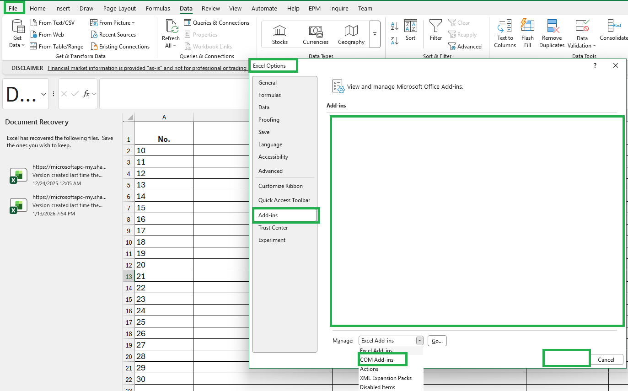628x391 pixels.
Task: Click formula bar enter checkmark icon
Action: click(x=75, y=94)
